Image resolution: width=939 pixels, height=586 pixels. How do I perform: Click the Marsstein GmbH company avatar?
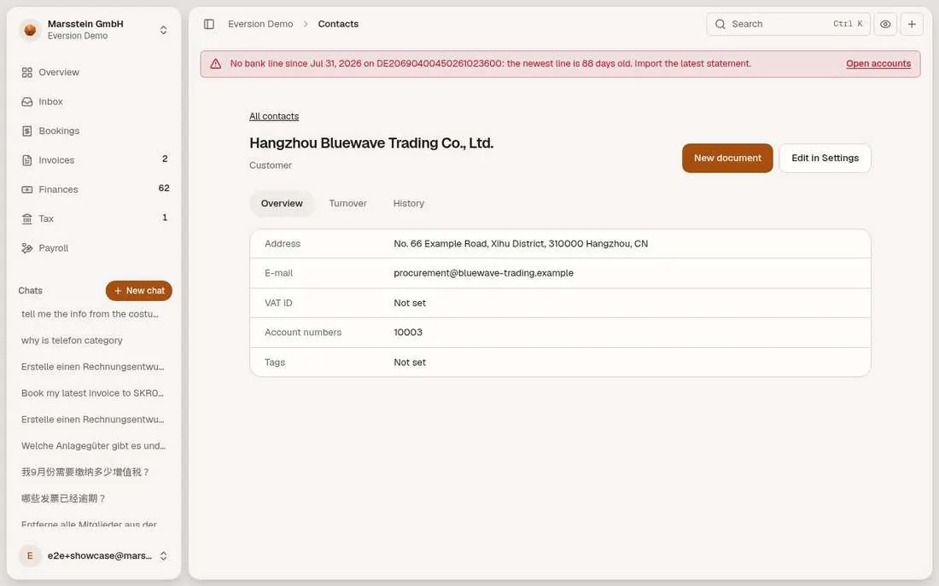coord(30,30)
